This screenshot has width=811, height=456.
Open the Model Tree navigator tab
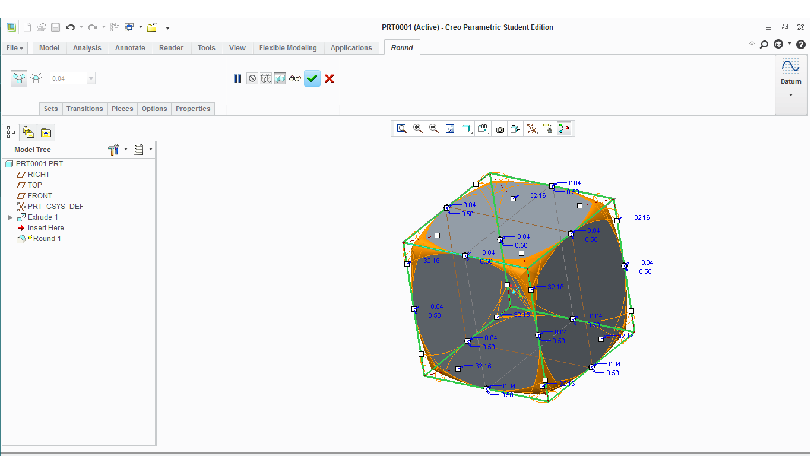click(11, 132)
